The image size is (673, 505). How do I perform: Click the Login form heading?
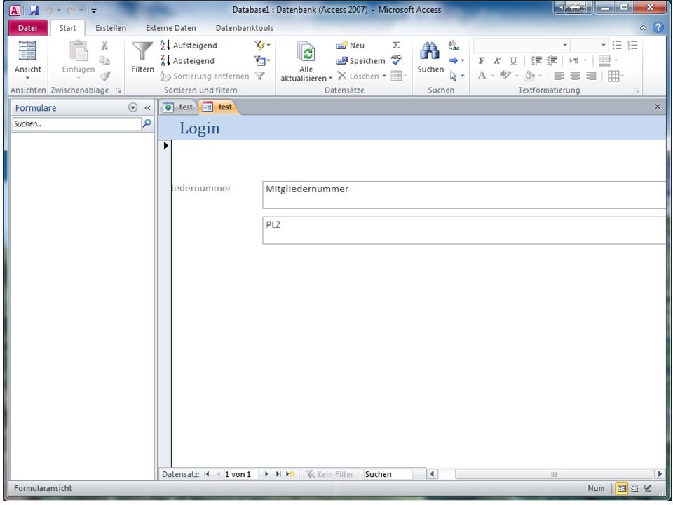(x=200, y=128)
